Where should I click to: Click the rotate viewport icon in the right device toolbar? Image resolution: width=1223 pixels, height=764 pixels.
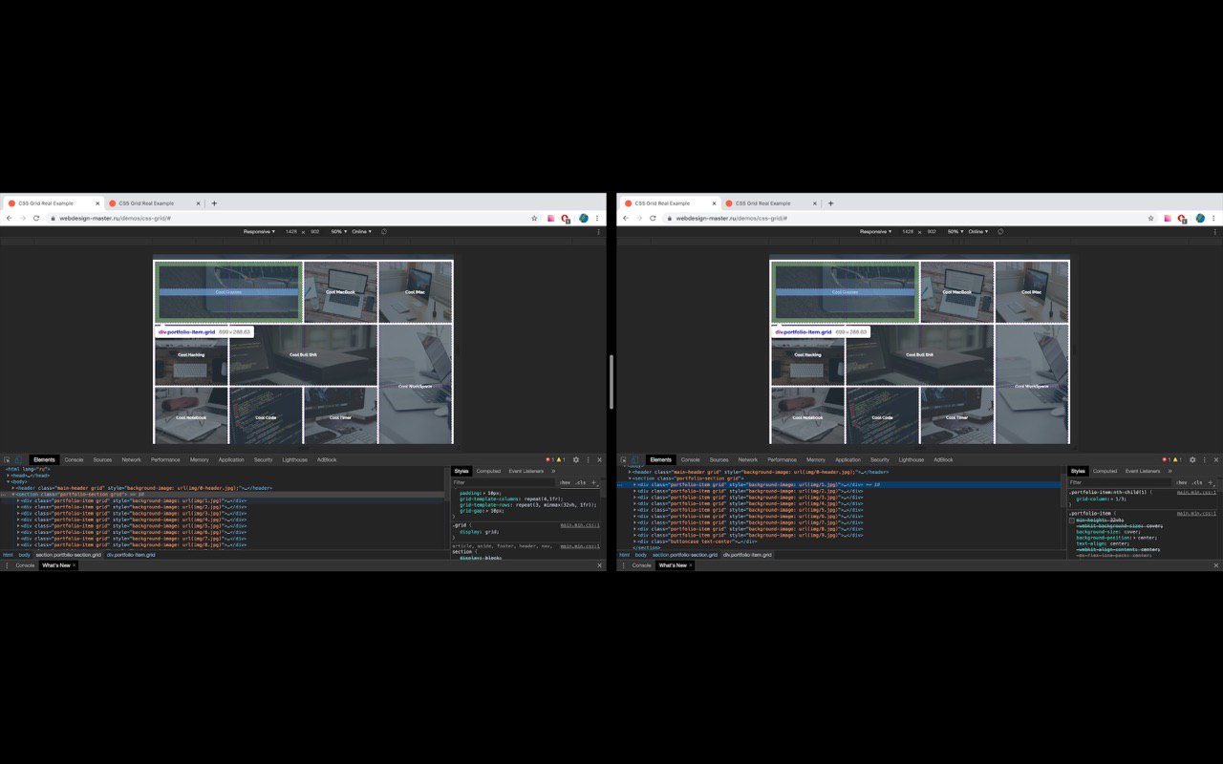pos(1000,231)
